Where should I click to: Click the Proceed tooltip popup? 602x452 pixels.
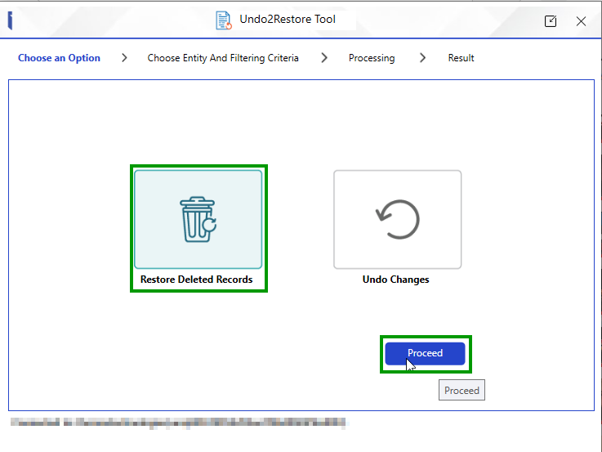[x=462, y=391]
